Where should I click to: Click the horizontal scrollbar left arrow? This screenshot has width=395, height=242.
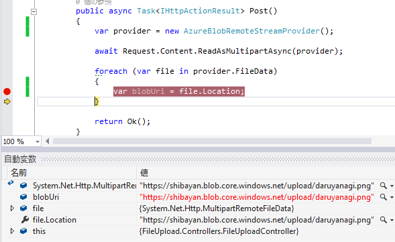coord(48,141)
